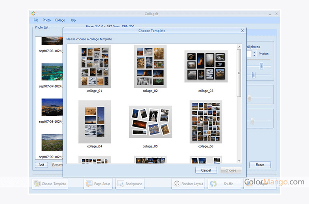Click the Random Layout icon button
Screen dimensions: 309x204
pos(177,184)
